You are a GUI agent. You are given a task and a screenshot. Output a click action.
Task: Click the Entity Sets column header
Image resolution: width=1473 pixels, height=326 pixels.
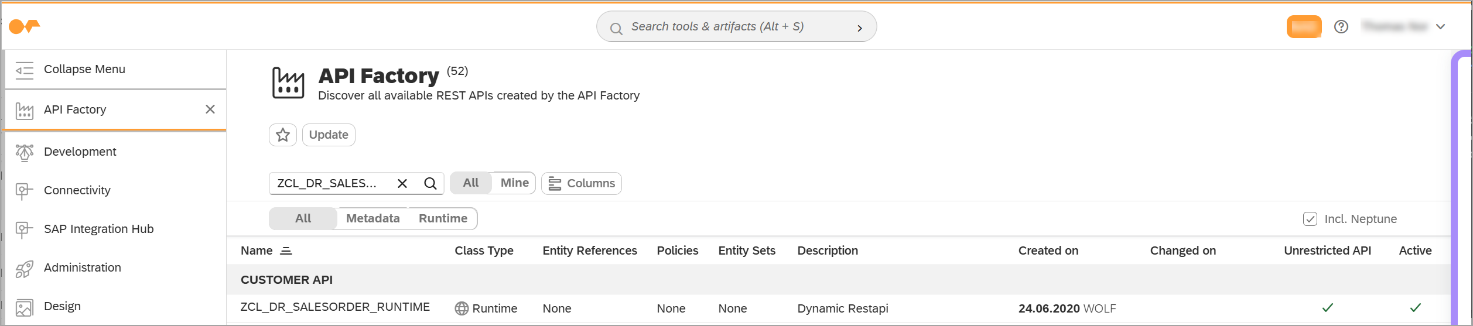pyautogui.click(x=747, y=250)
